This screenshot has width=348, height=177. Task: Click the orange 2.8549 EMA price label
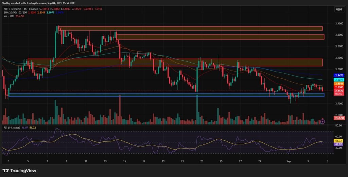click(339, 83)
